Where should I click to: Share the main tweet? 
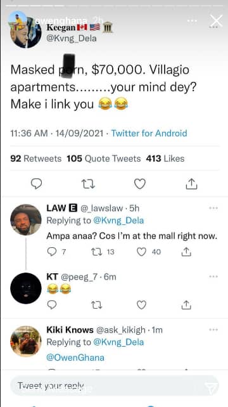tap(192, 184)
